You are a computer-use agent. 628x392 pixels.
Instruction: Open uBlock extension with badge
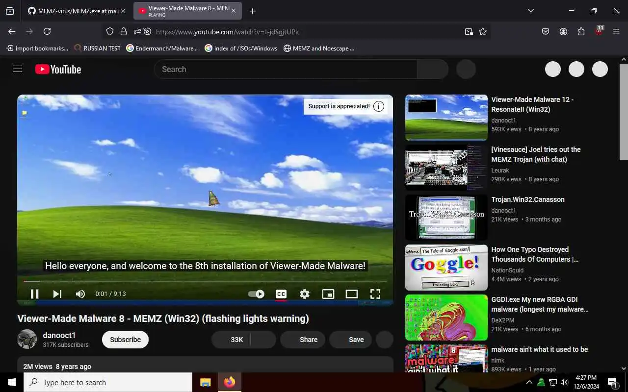[x=599, y=31]
